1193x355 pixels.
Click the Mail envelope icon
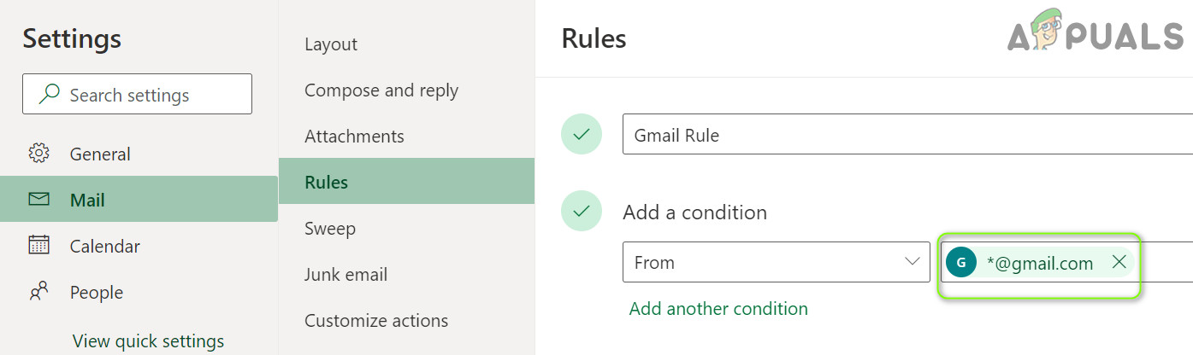coord(38,200)
